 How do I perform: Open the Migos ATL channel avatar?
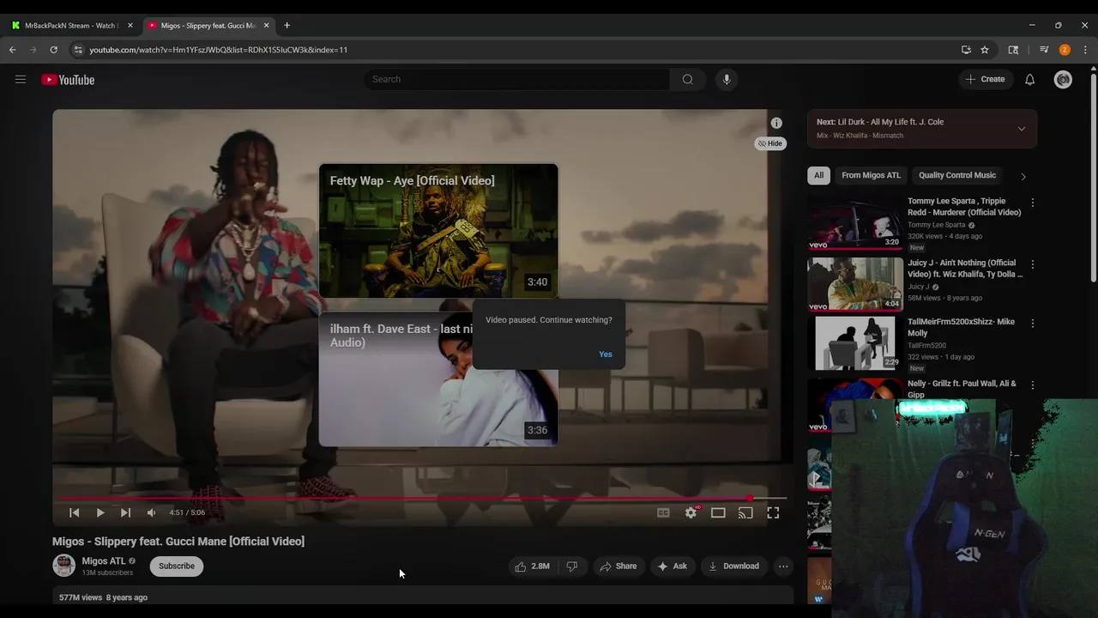(64, 566)
